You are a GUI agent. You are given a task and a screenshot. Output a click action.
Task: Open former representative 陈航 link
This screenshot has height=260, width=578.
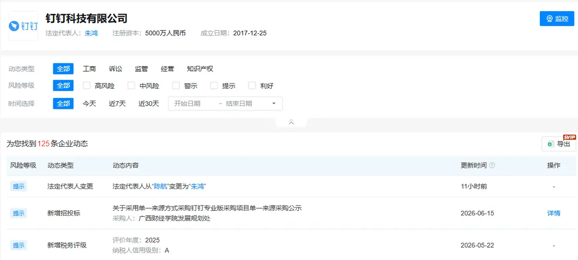(x=161, y=187)
